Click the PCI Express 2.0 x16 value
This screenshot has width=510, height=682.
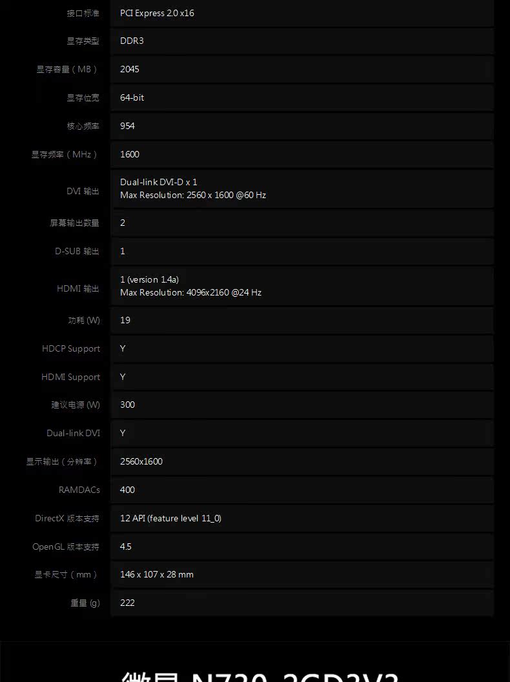point(157,13)
